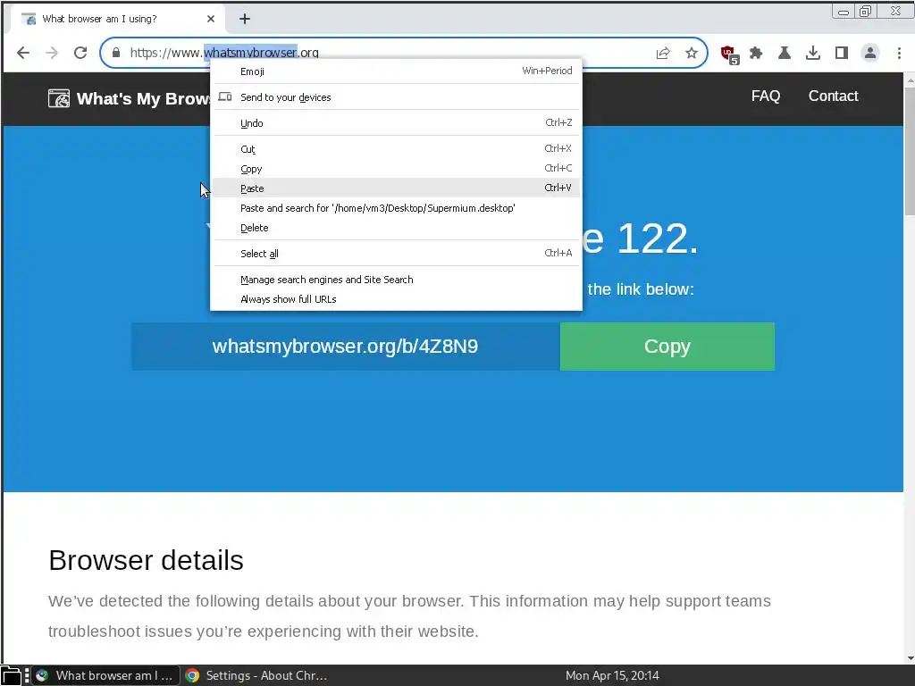
Task: Choose Cut in the context menu
Action: point(396,149)
